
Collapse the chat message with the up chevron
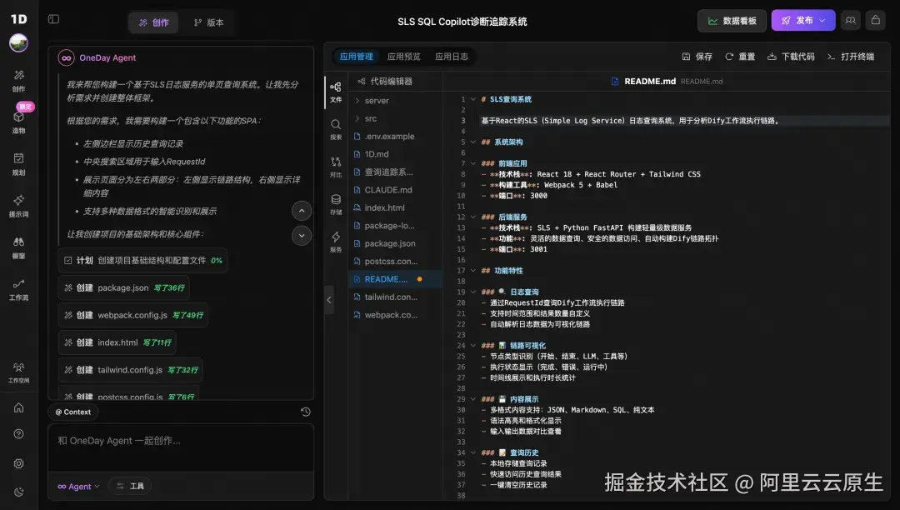[x=301, y=210]
